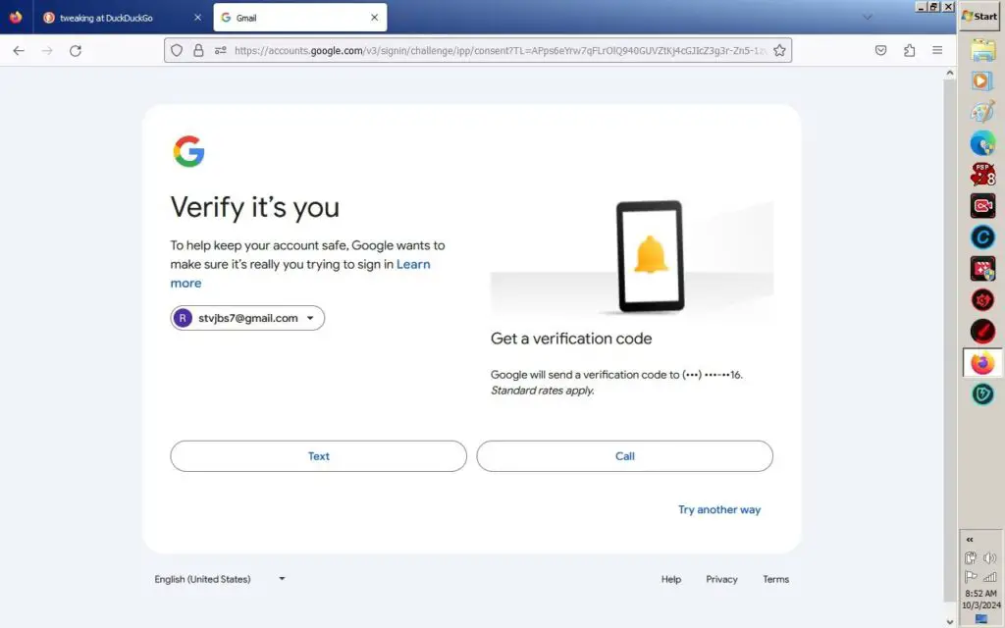Open the network signal tray icon

coord(990,577)
